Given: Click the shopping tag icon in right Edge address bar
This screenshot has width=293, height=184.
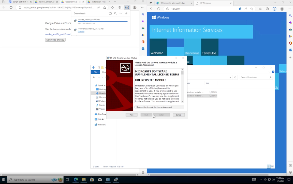Looking at the screenshot, I should (240, 9).
